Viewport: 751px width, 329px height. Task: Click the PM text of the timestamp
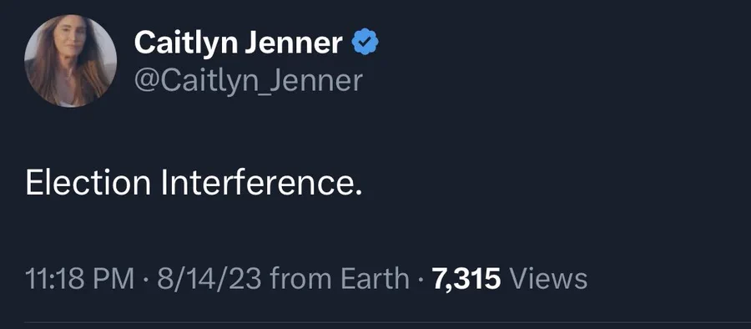tap(116, 279)
